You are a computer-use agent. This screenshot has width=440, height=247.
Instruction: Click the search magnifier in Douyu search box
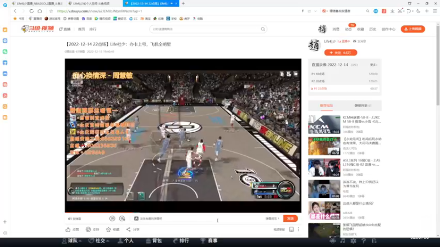[x=263, y=29]
